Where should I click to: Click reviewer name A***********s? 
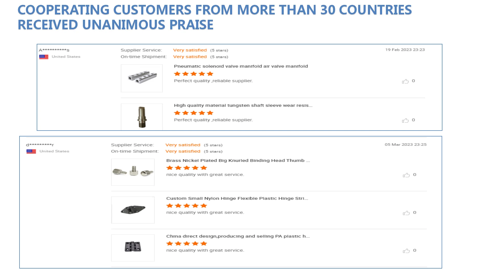pos(54,50)
